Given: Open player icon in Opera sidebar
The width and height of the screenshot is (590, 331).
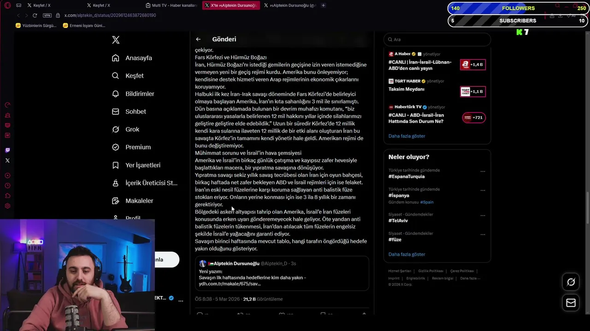Looking at the screenshot, I should [7, 176].
